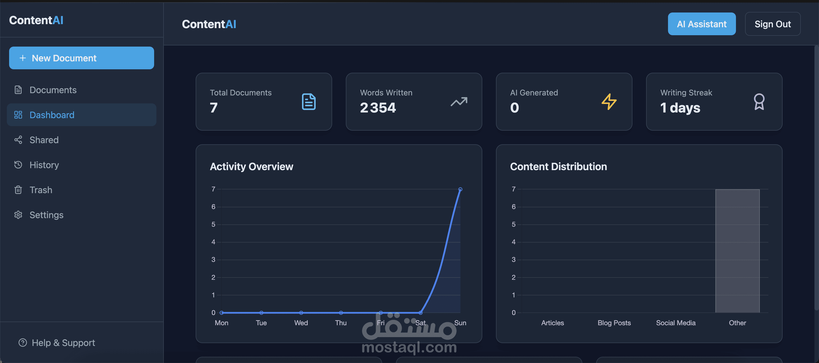Click the header ContentAI logo

(209, 24)
